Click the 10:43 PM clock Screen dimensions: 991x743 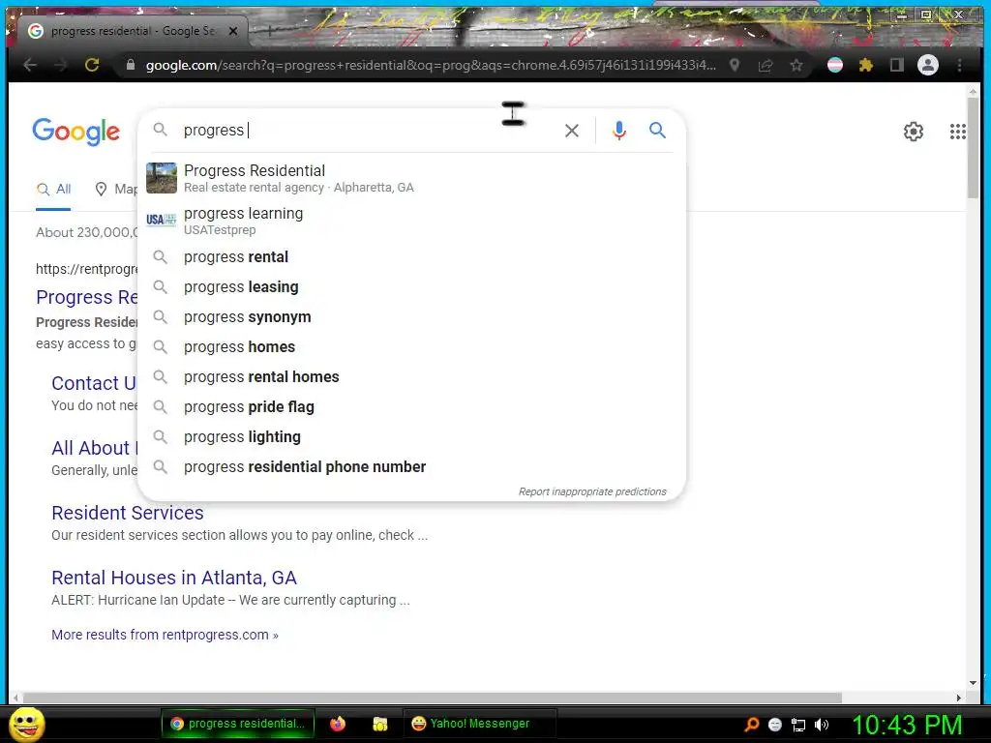(x=908, y=725)
